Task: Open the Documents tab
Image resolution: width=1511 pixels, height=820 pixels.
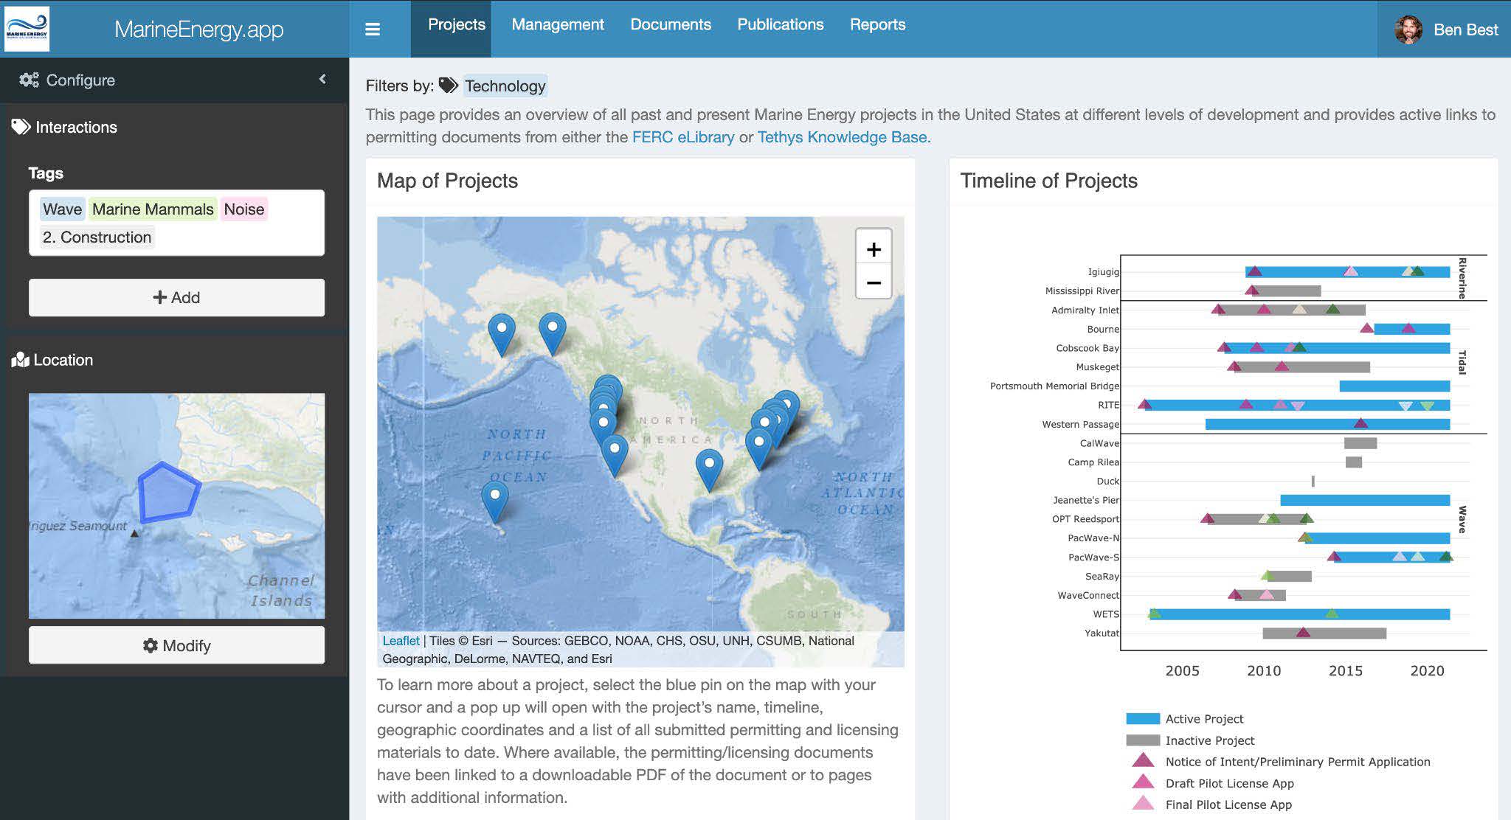Action: (x=671, y=24)
